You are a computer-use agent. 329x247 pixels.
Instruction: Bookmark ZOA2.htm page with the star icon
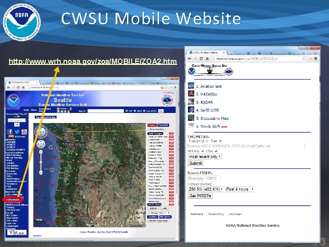click(304, 59)
